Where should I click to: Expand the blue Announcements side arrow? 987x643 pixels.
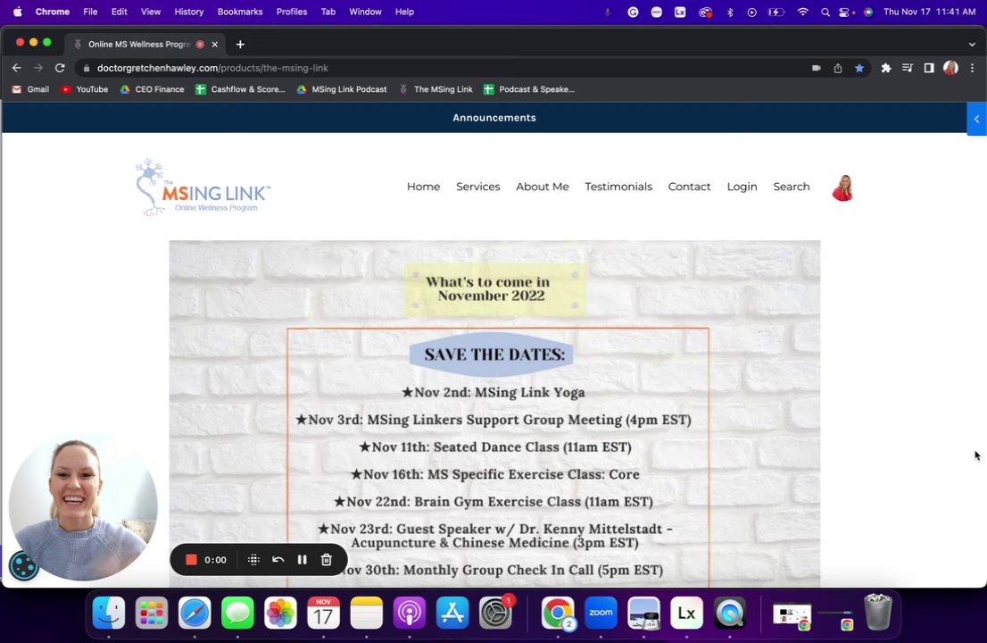click(977, 119)
